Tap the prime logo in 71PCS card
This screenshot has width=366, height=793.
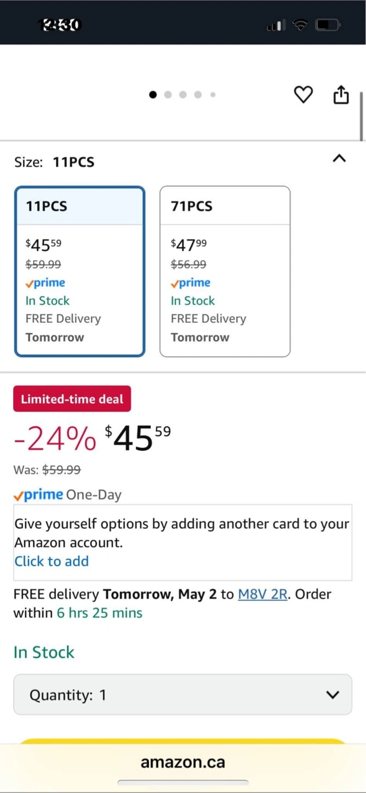[x=191, y=283]
